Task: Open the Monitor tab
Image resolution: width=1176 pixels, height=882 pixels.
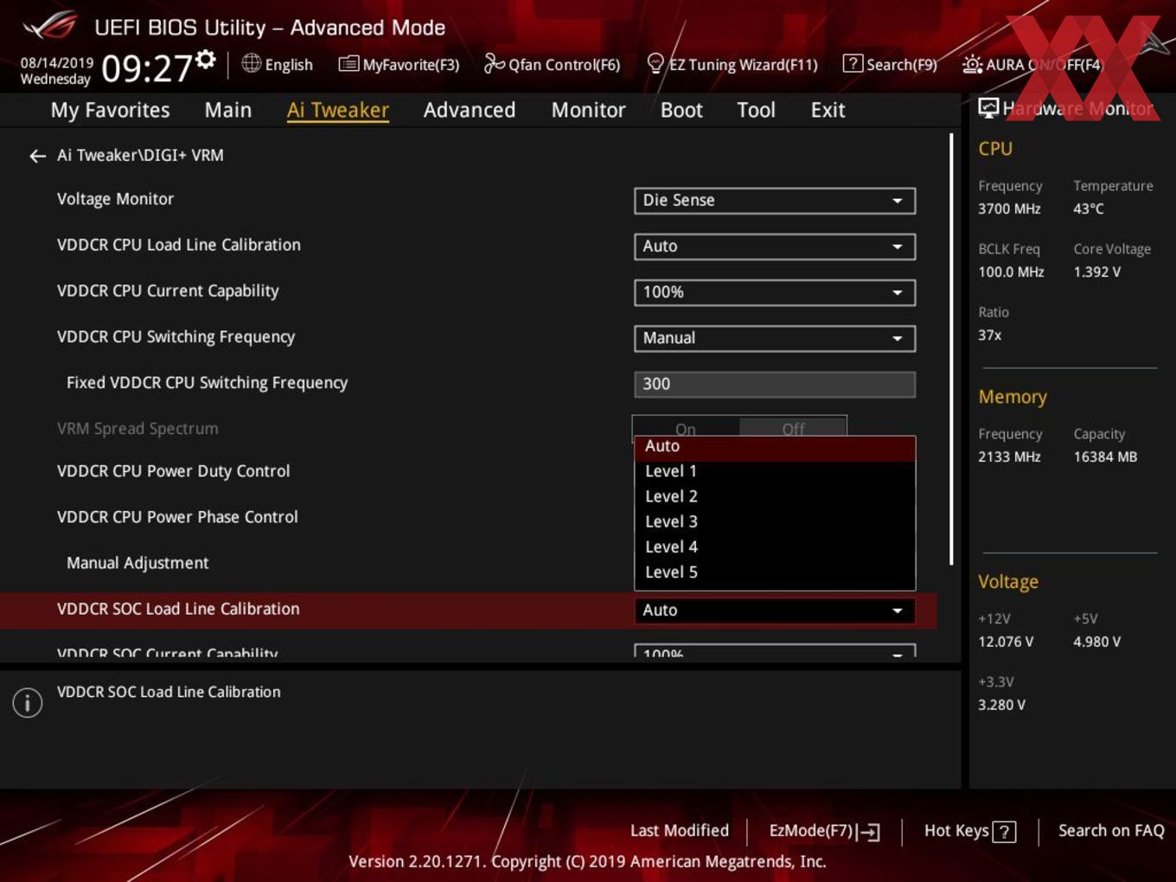Action: coord(588,110)
